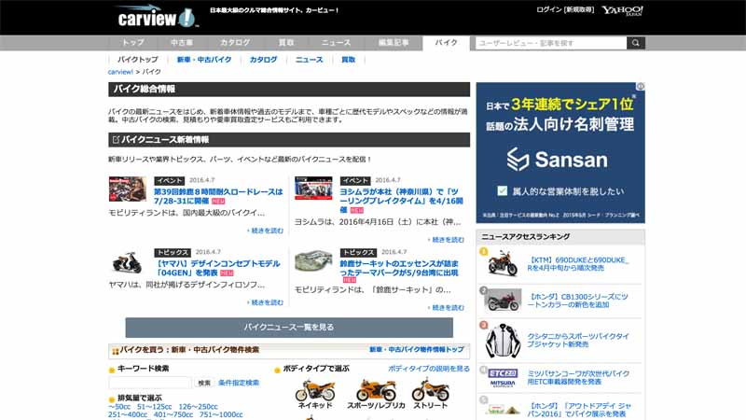Open the 買取 navigation tab
746x420 pixels.
286,42
